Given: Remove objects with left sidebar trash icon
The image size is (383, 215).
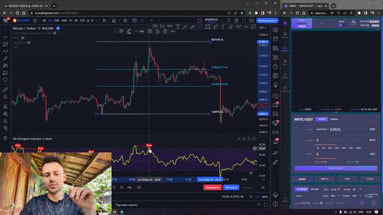Looking at the screenshot, I should pyautogui.click(x=5, y=138).
